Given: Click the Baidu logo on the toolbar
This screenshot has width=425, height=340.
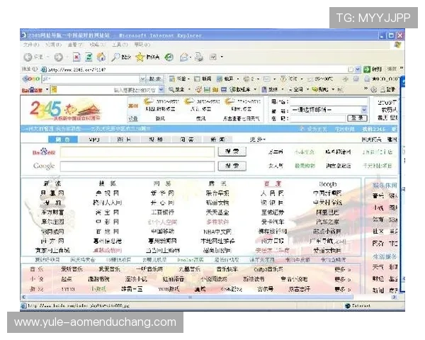Looking at the screenshot, I should point(32,90).
